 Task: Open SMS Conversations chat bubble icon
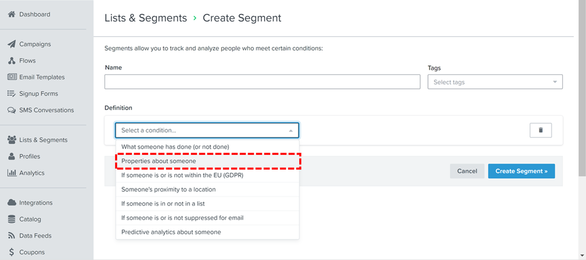pos(11,110)
